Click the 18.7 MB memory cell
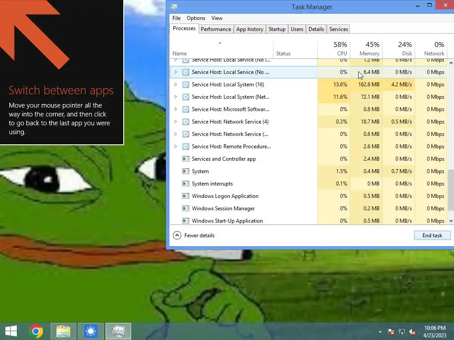The width and height of the screenshot is (454, 340). pos(366,122)
